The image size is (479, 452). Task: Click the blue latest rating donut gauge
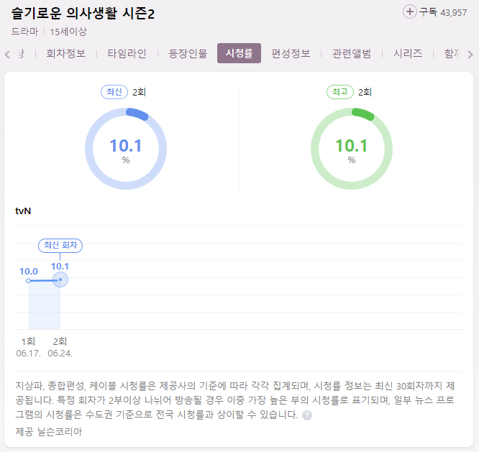[126, 149]
